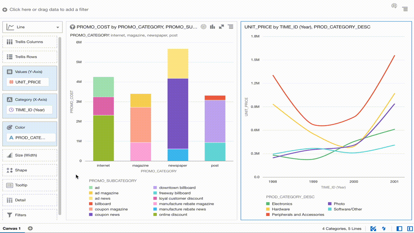Toggle the center panel layout icon
The image size is (414, 233).
[x=410, y=228]
